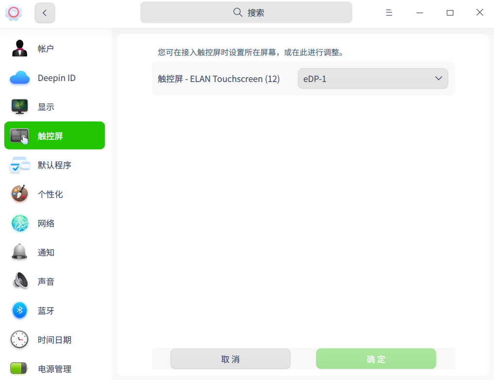Click the 搜索 (Search) input field
The width and height of the screenshot is (494, 380).
pyautogui.click(x=246, y=12)
